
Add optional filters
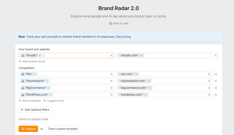pos(35,110)
